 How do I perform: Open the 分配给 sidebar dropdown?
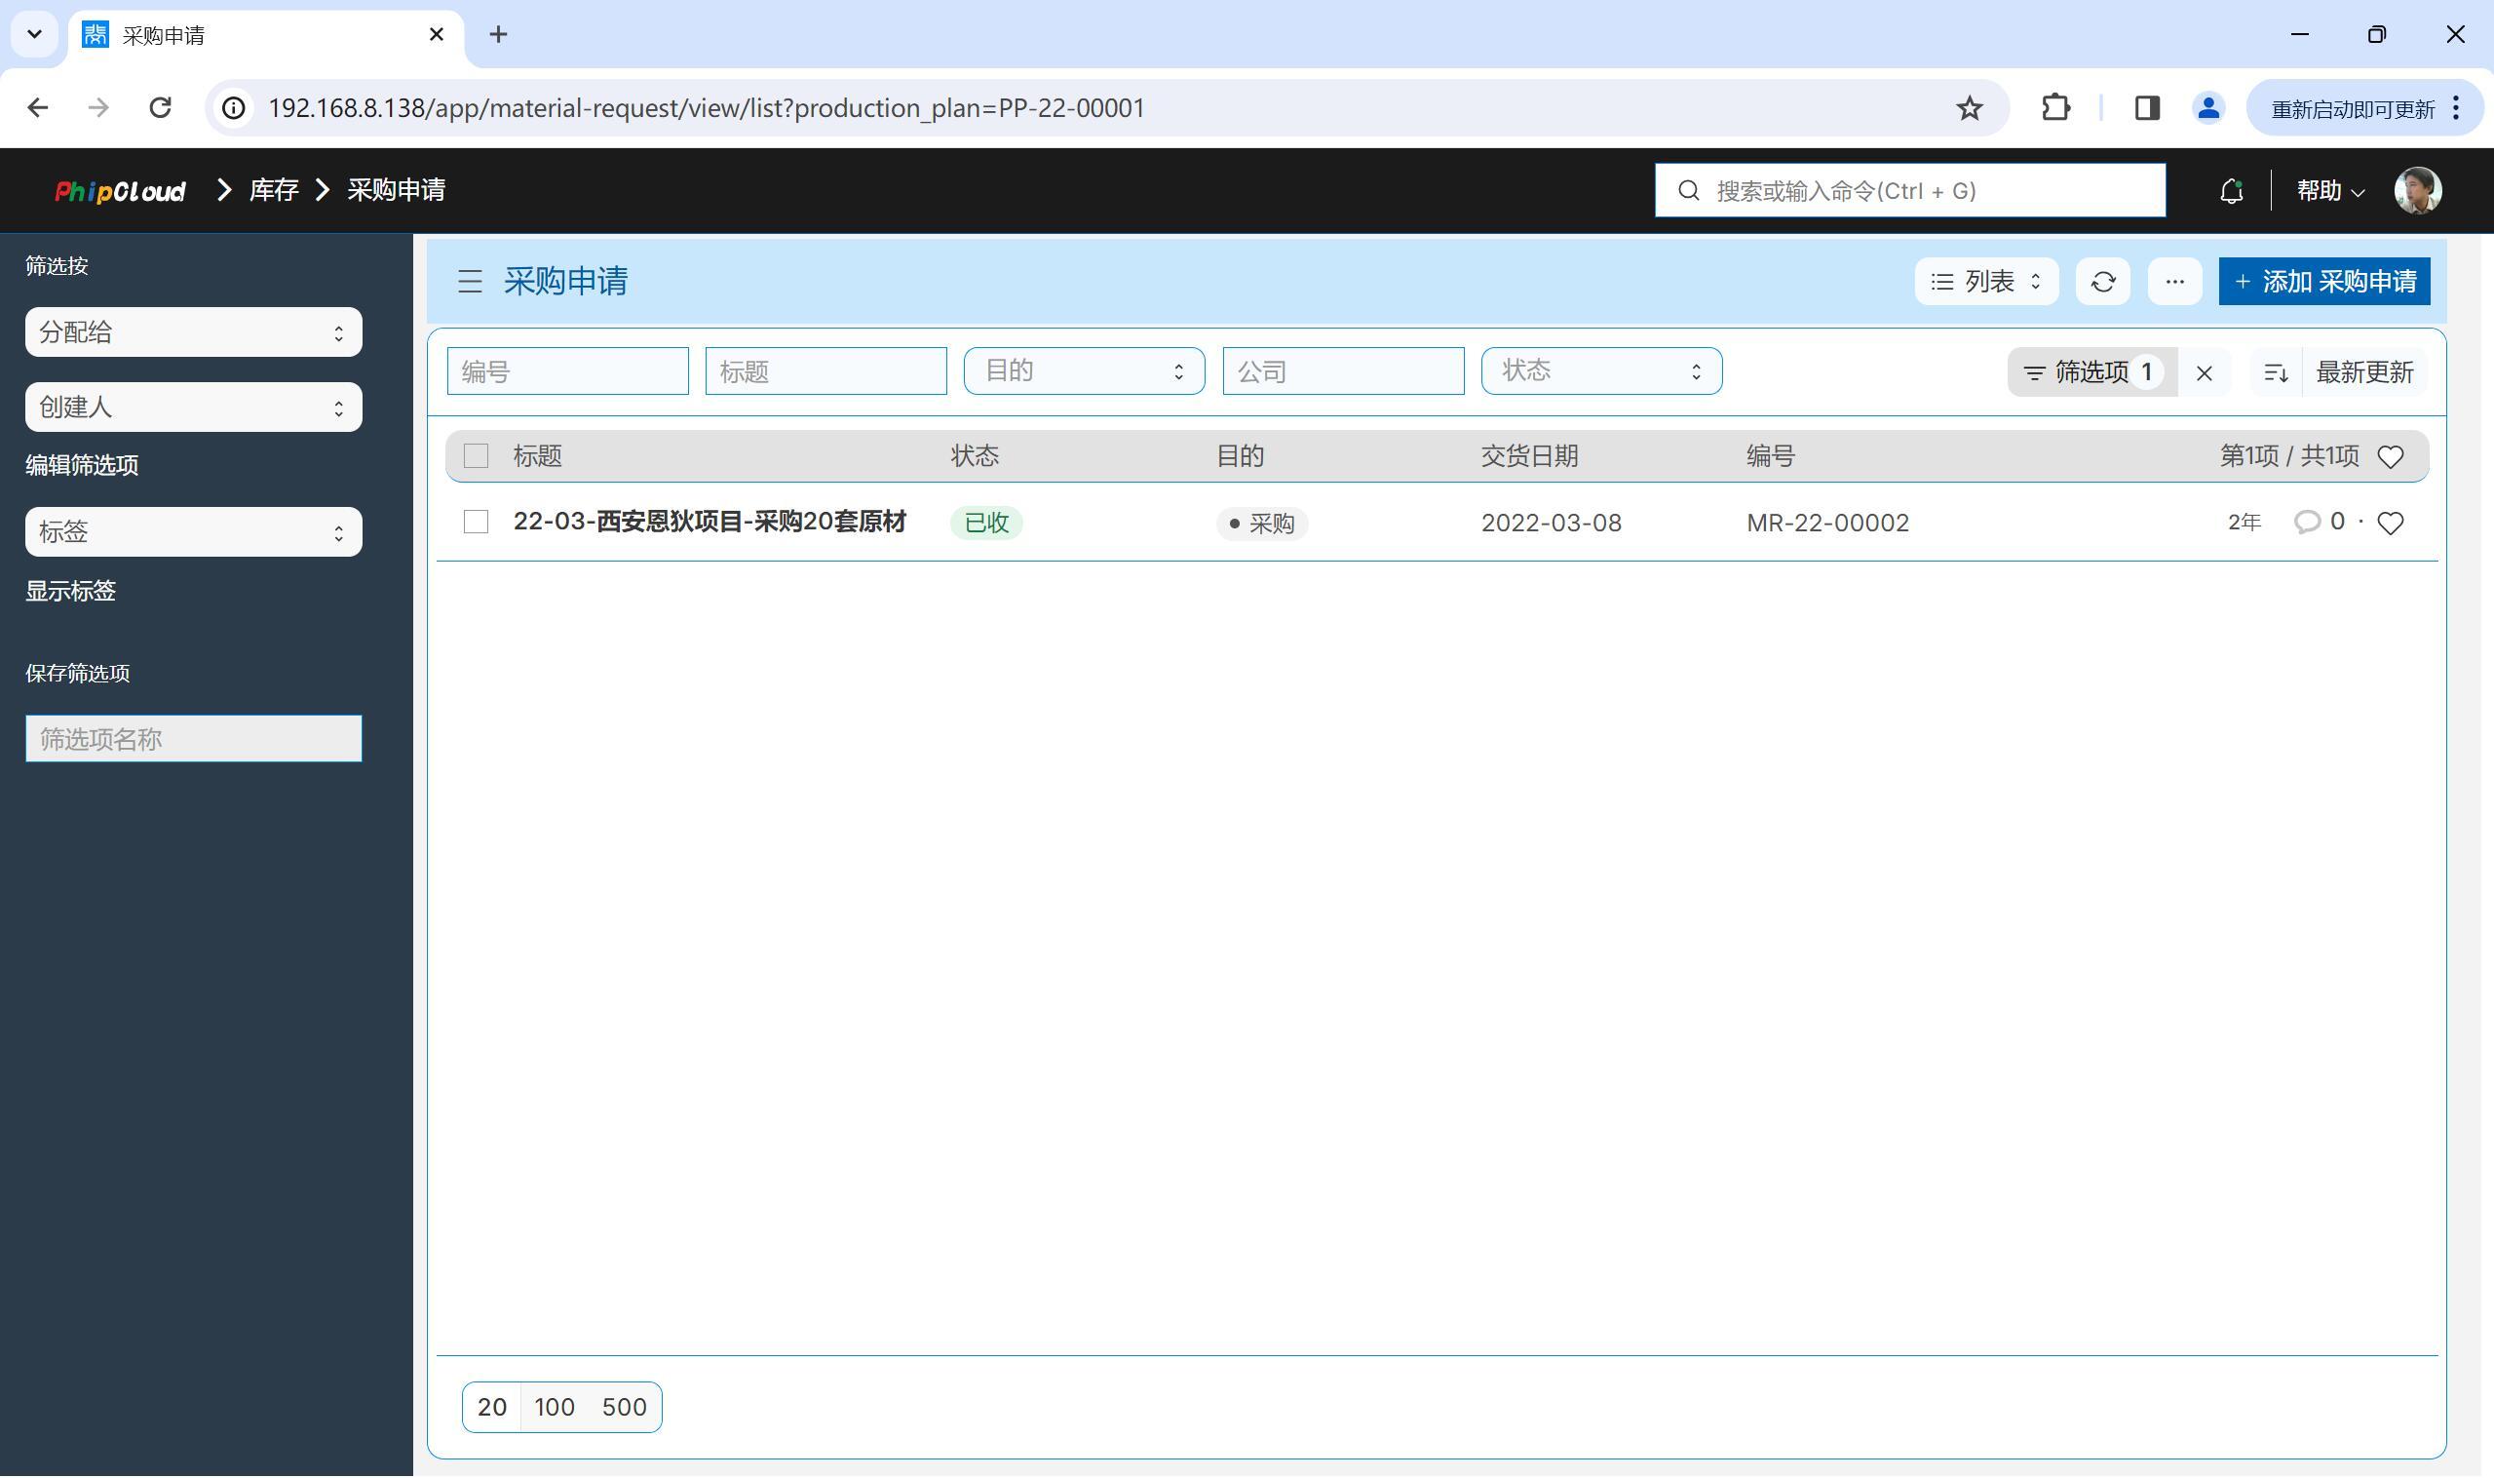coord(193,332)
